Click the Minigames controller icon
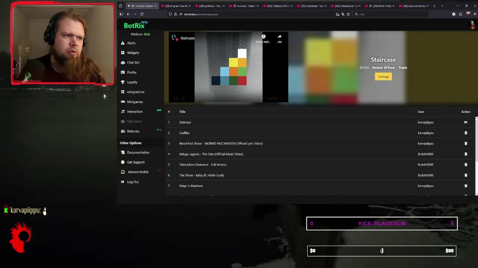Screen dimensions: 478x268 coord(123,102)
